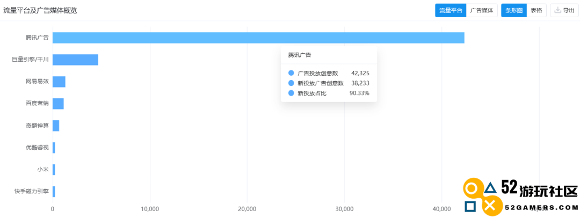The width and height of the screenshot is (580, 217).
Task: Select the 流量平台 tab
Action: point(451,10)
